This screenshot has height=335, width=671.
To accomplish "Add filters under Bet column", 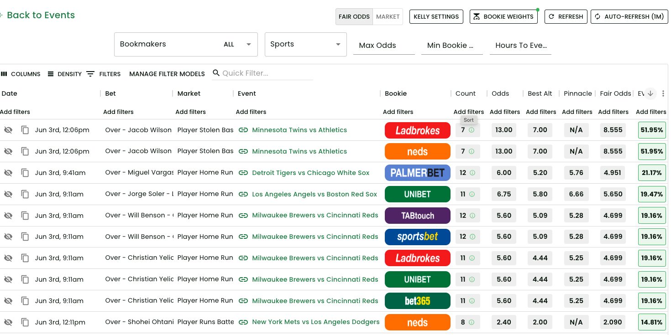I will 118,112.
